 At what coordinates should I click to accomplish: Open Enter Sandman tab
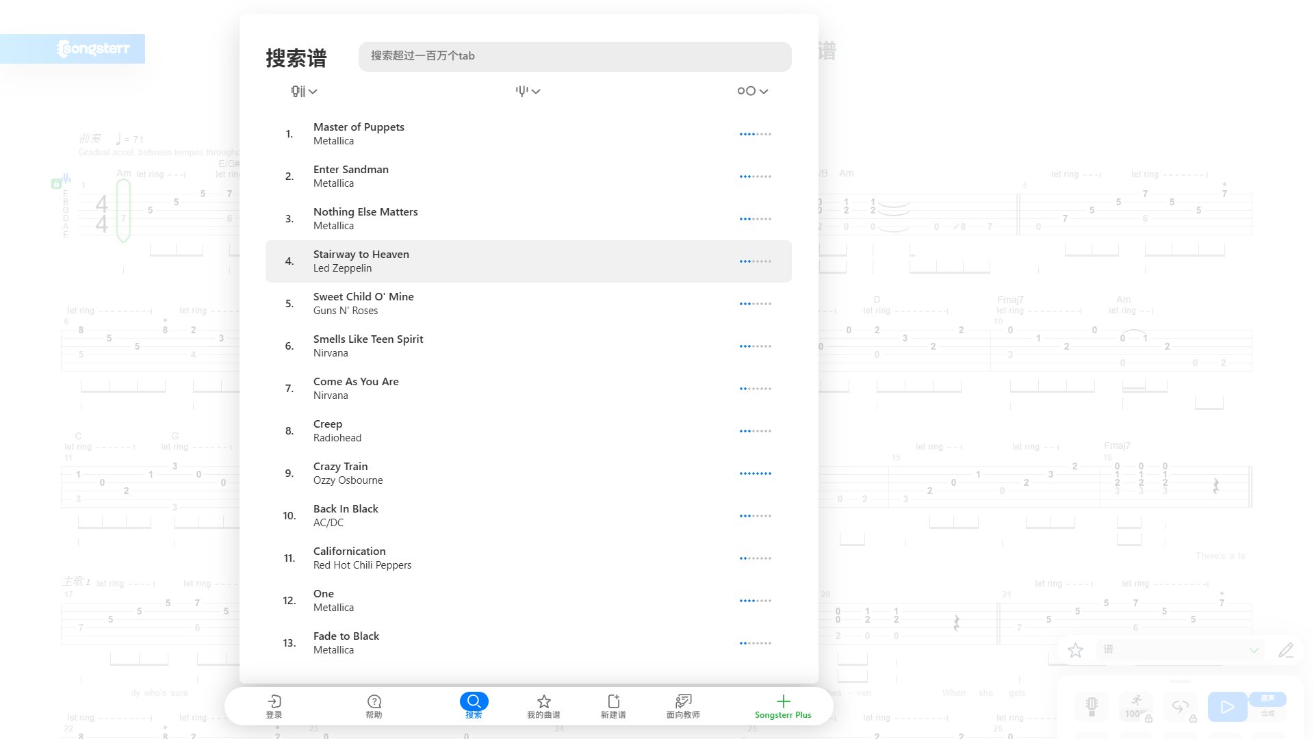pyautogui.click(x=528, y=177)
